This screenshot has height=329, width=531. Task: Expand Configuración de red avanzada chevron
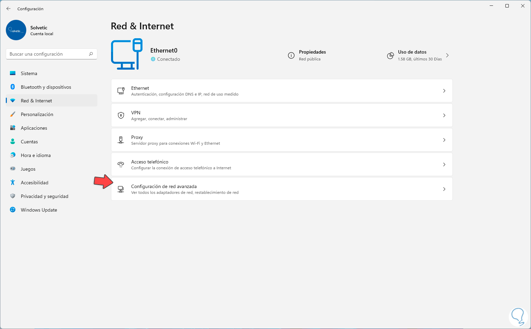(444, 189)
